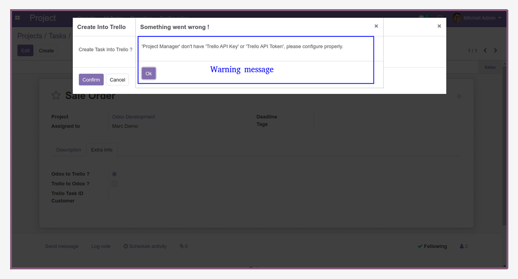The width and height of the screenshot is (518, 279).
Task: Click the 'Create Into Trello' dialog title
Action: click(x=101, y=27)
